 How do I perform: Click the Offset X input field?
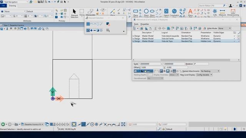(x=152, y=67)
